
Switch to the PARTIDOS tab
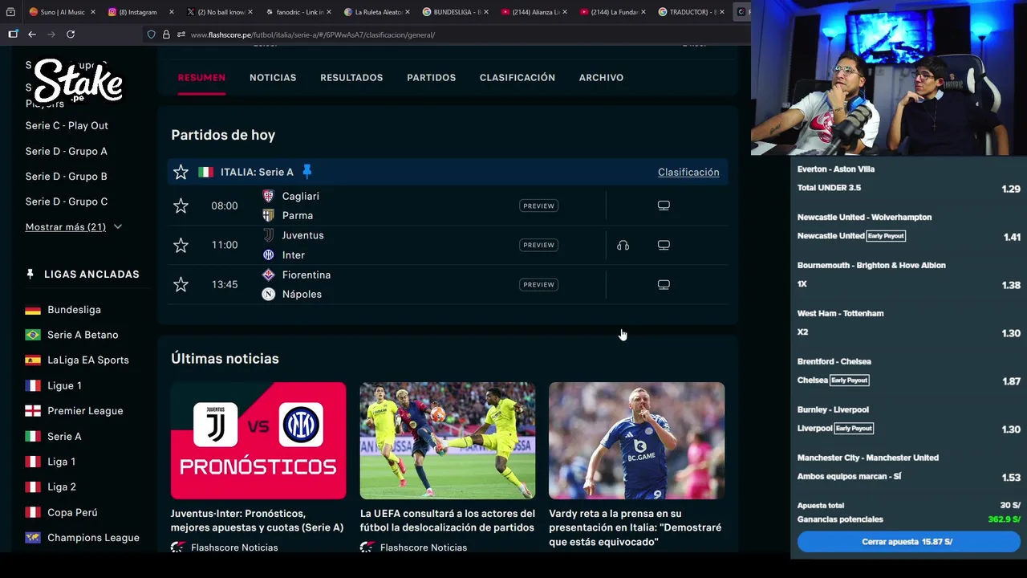tap(431, 78)
